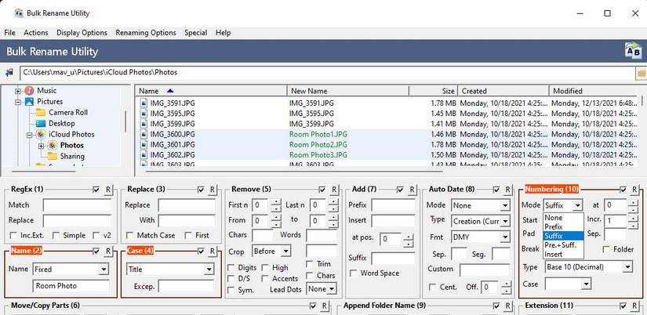This screenshot has height=315, width=647.
Task: Open the Display Options menu
Action: [x=82, y=33]
